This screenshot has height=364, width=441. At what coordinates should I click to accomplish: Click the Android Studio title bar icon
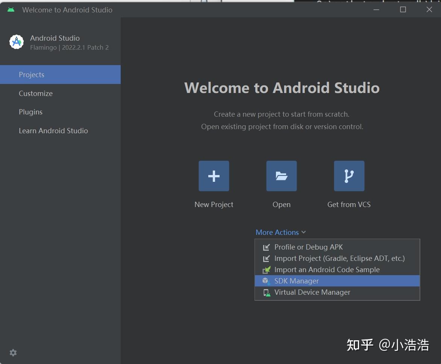[x=11, y=9]
